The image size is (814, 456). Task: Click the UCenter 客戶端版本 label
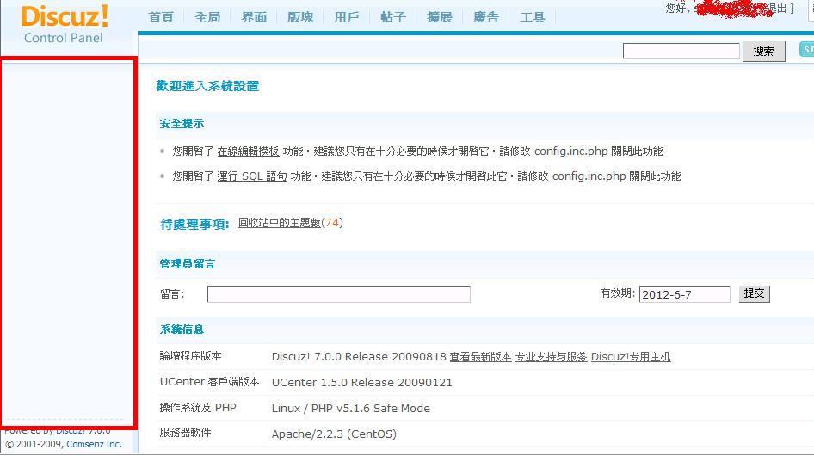[x=209, y=382]
